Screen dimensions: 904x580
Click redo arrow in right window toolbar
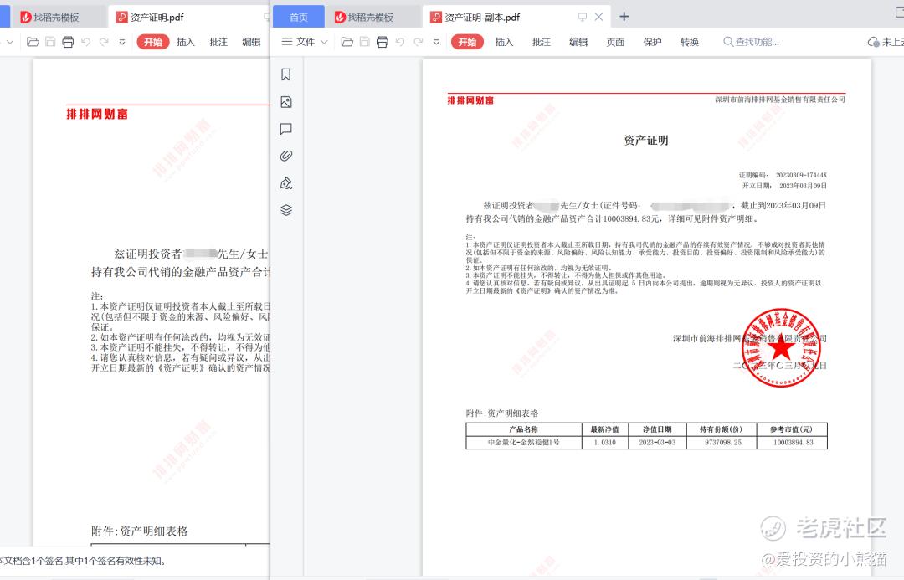[419, 42]
